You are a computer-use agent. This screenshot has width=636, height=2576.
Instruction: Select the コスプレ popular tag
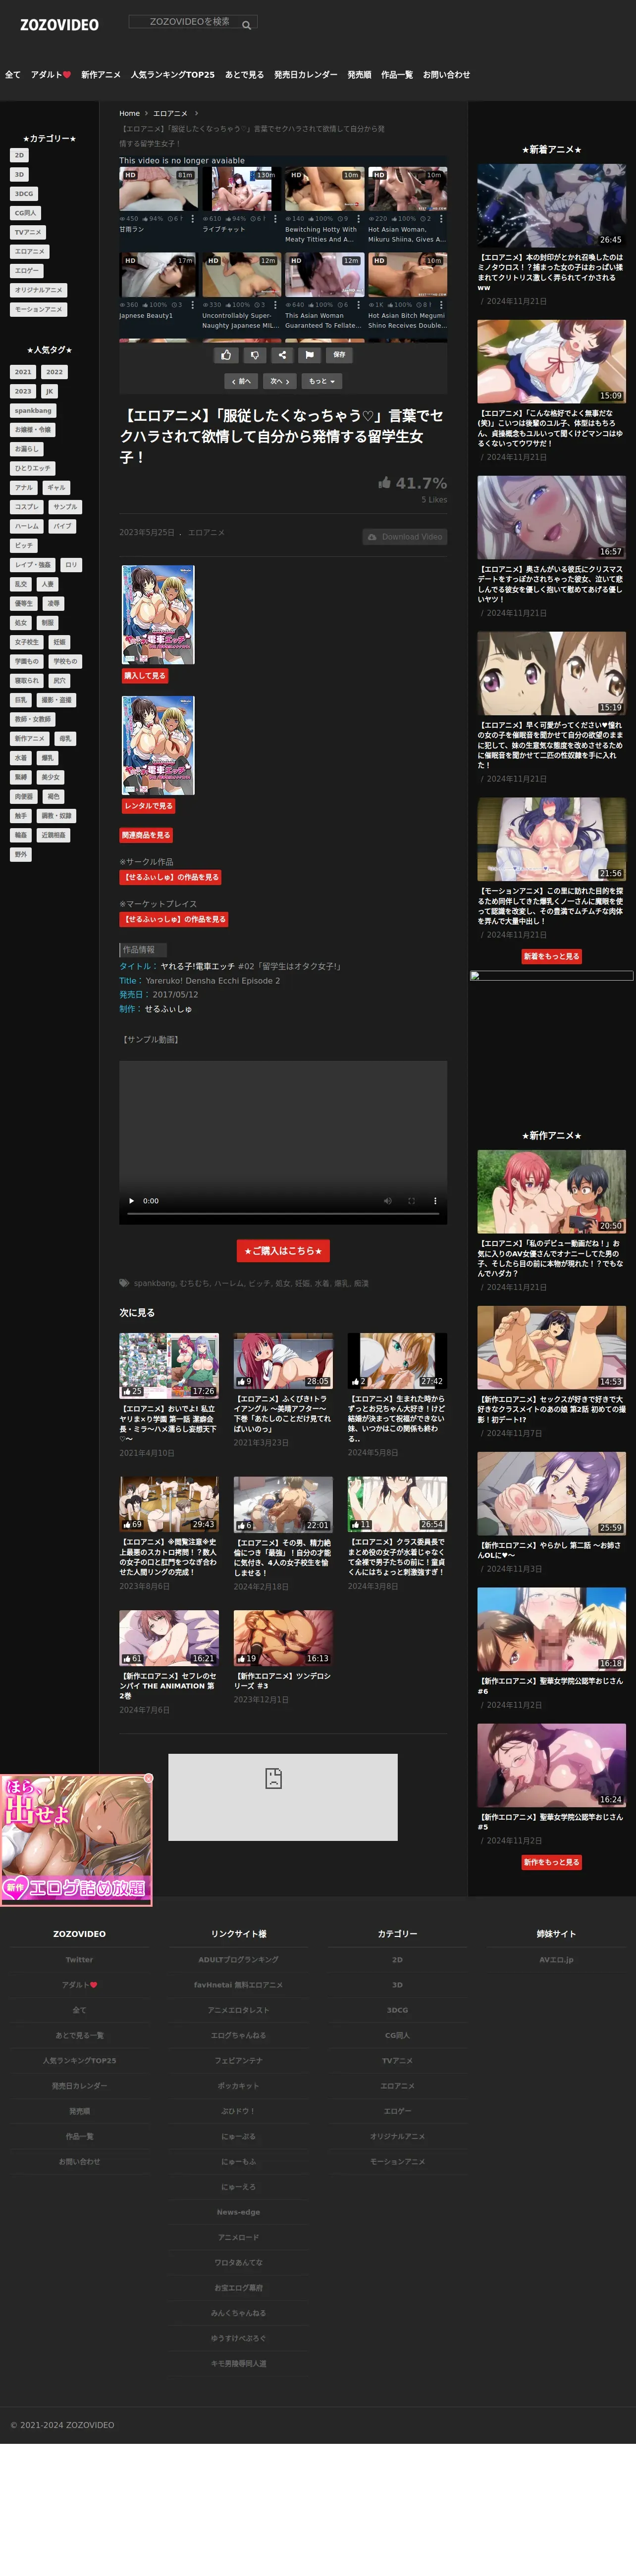27,507
